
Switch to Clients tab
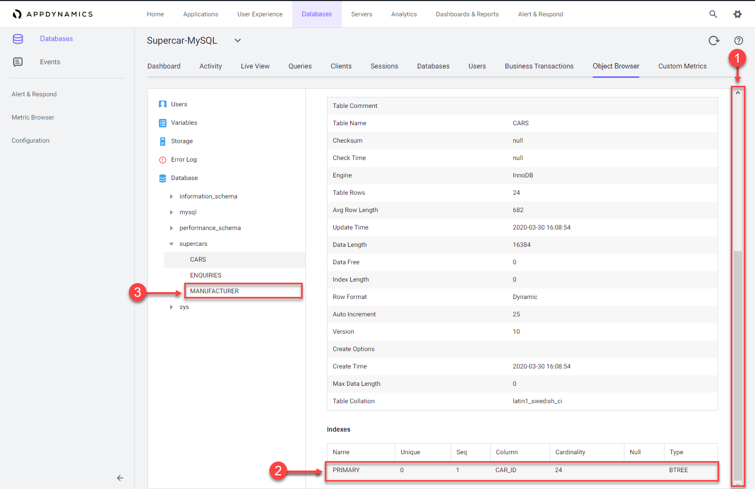coord(341,66)
